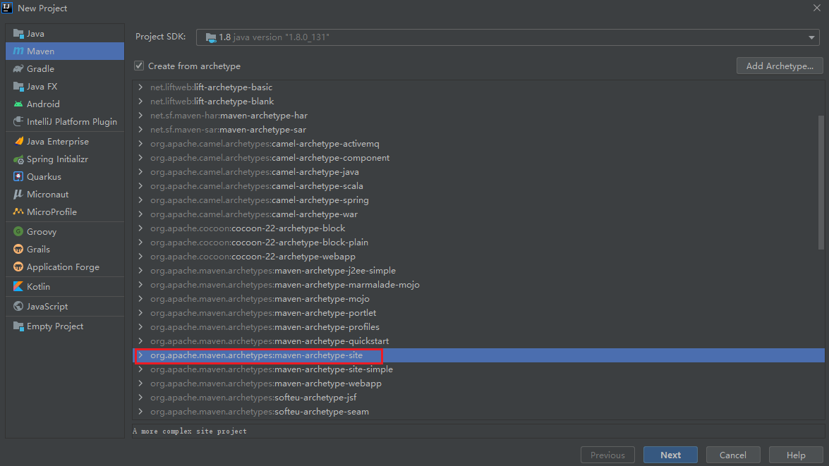Click the Maven 'm' icon
The image size is (829, 466).
click(18, 51)
